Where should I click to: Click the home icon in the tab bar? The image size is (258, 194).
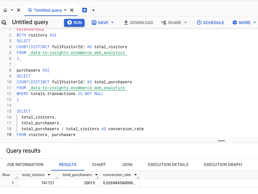pos(5,10)
